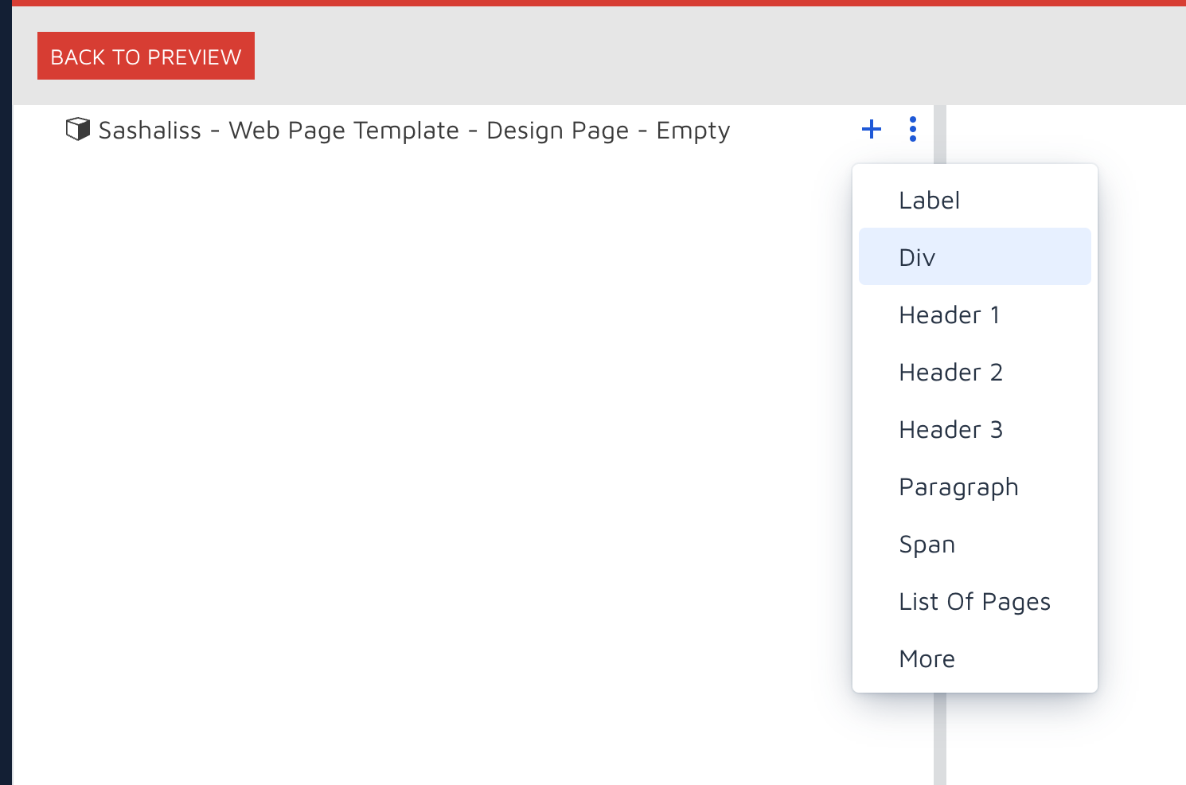Click the cube icon beside the Sashaliss template

pos(77,129)
